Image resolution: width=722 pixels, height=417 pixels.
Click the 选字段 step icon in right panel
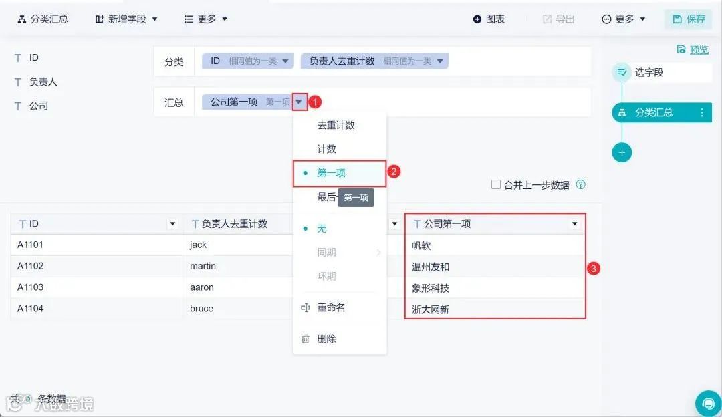622,72
